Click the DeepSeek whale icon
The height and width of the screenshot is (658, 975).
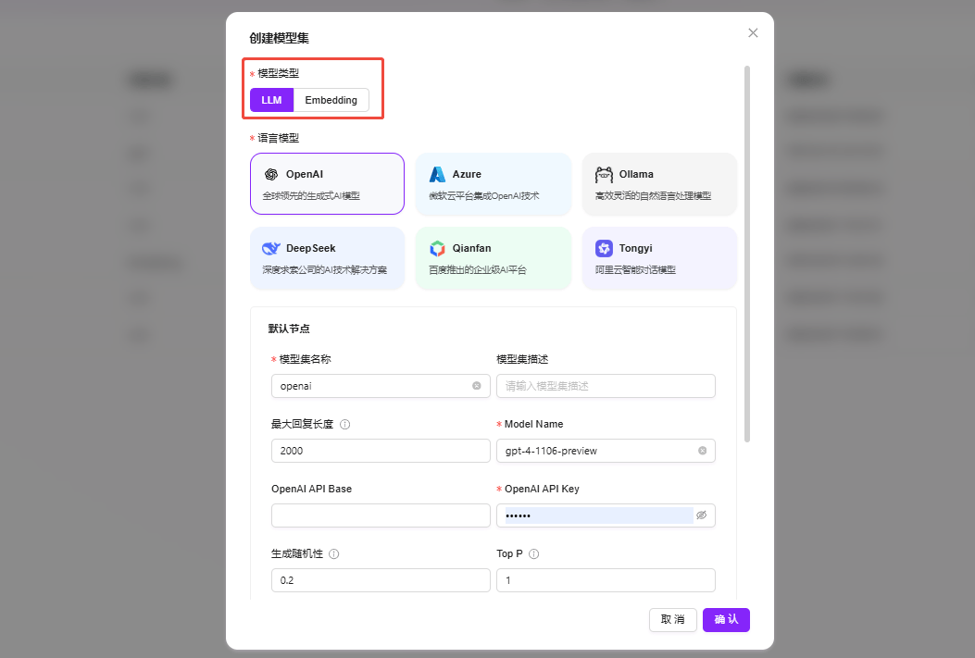coord(271,249)
